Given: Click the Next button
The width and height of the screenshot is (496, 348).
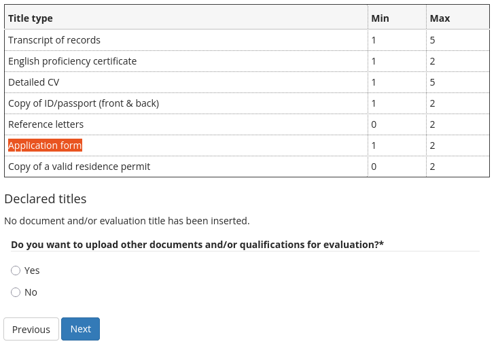Looking at the screenshot, I should [80, 329].
